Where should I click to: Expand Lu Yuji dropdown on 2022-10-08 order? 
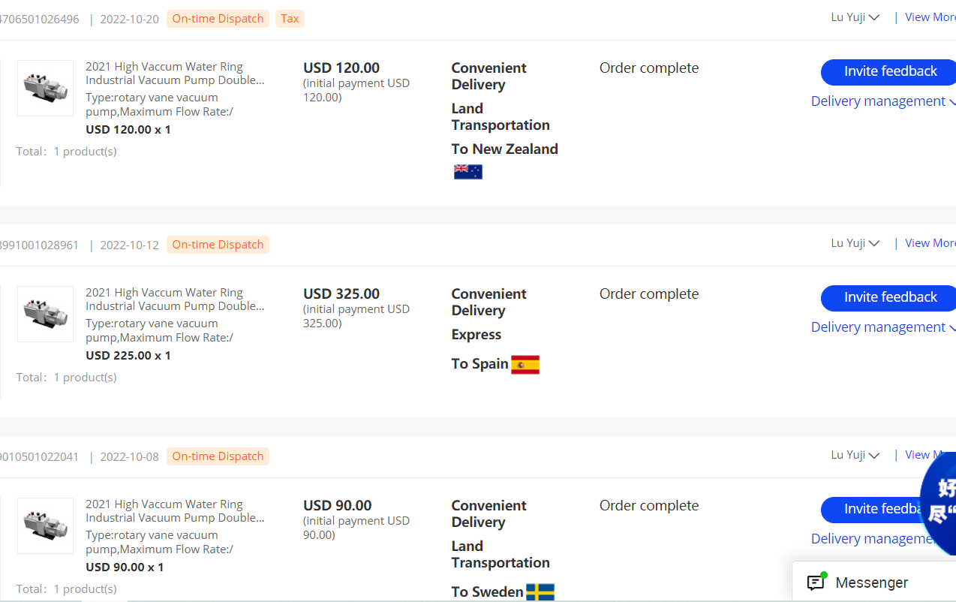click(855, 455)
